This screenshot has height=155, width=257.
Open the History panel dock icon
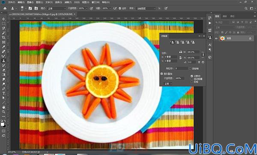210,18
